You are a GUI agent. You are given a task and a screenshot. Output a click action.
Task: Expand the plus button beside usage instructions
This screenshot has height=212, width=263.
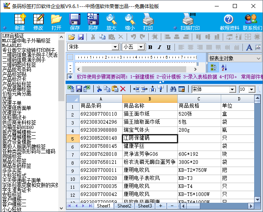click(x=70, y=77)
